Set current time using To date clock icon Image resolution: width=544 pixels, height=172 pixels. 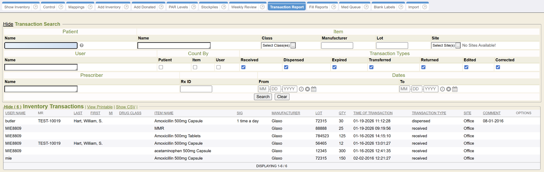pyautogui.click(x=442, y=89)
